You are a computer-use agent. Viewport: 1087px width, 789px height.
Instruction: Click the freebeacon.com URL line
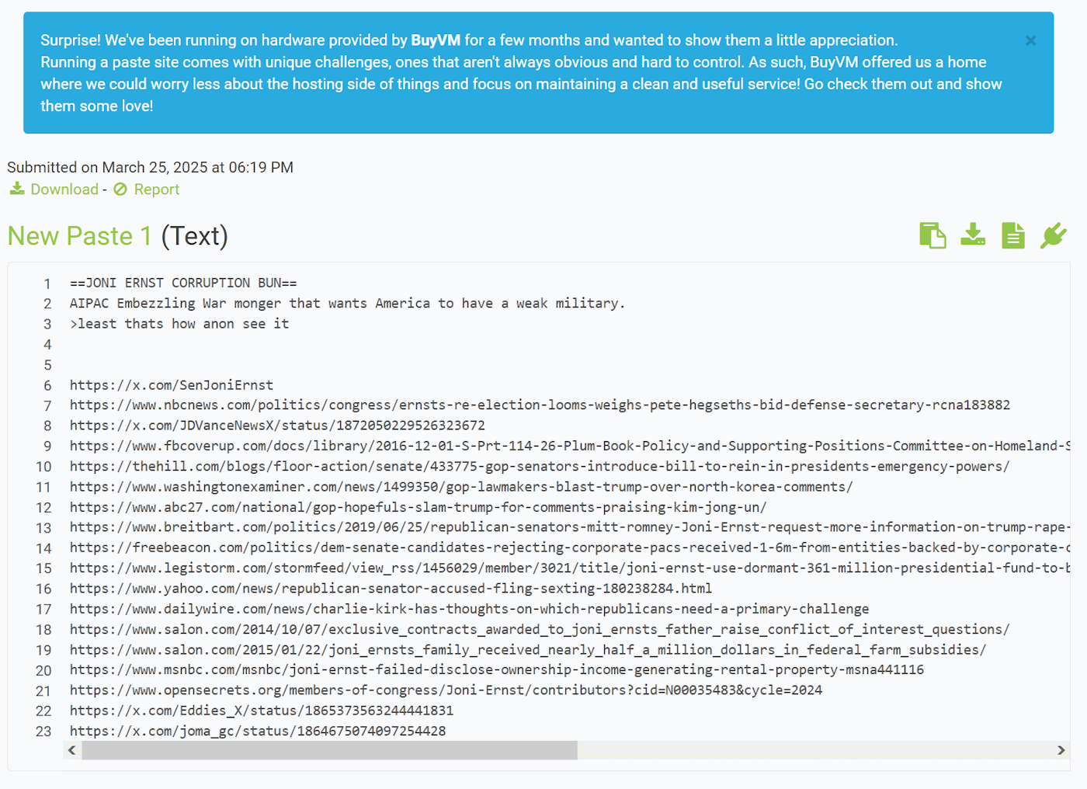tap(570, 547)
